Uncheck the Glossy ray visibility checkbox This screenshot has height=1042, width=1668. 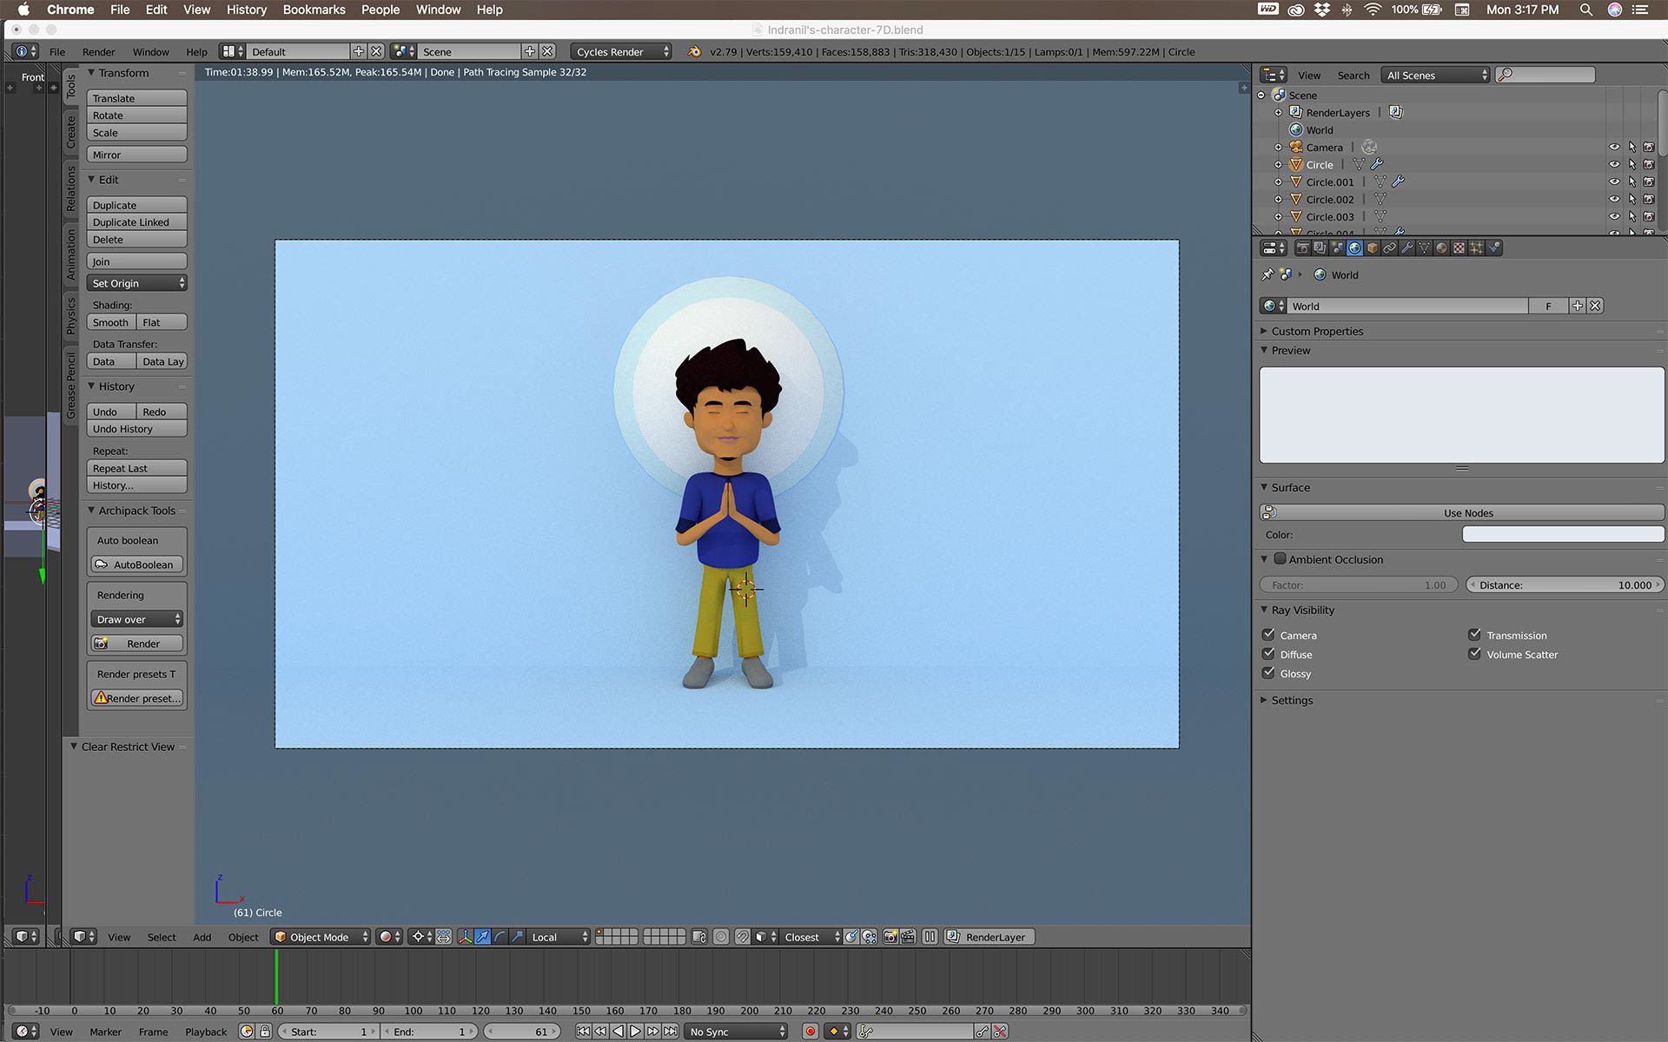click(1268, 673)
